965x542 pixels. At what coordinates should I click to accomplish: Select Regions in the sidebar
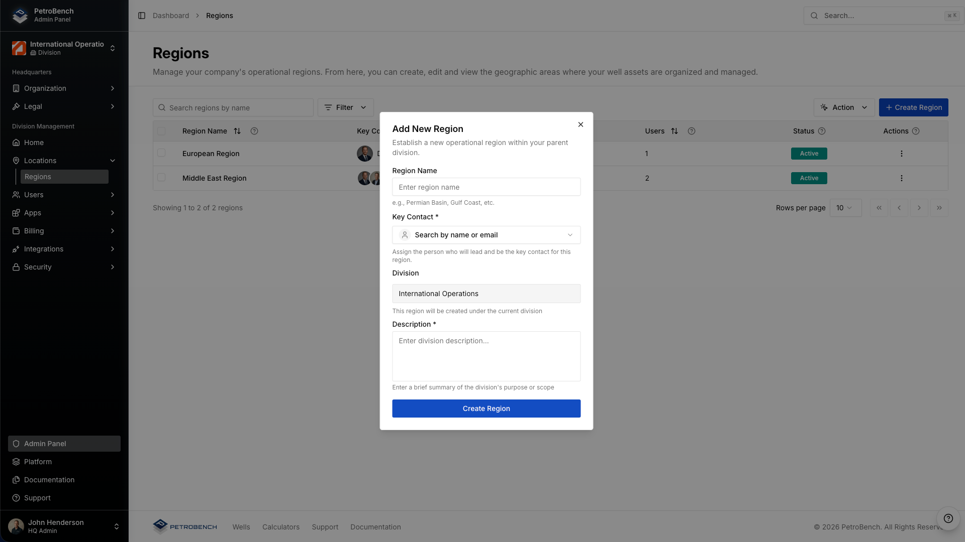click(64, 177)
